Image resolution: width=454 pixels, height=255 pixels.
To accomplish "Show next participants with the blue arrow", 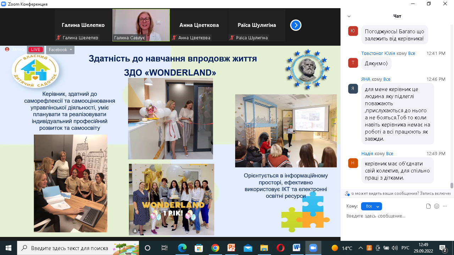I will 296,25.
